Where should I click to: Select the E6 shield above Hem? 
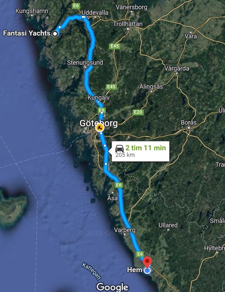coord(140,254)
